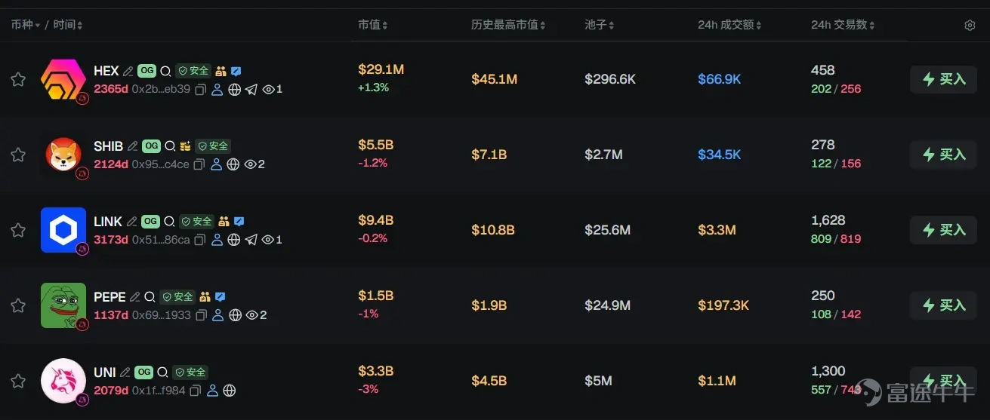The height and width of the screenshot is (420, 990).
Task: Open SHIB website globe icon
Action: (x=233, y=164)
